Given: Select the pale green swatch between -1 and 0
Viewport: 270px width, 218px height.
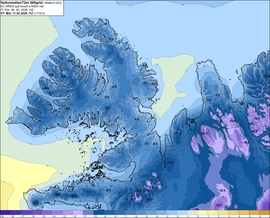Looking at the screenshot, I should (192, 212).
